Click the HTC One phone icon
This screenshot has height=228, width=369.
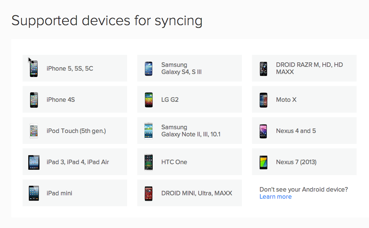[149, 162]
